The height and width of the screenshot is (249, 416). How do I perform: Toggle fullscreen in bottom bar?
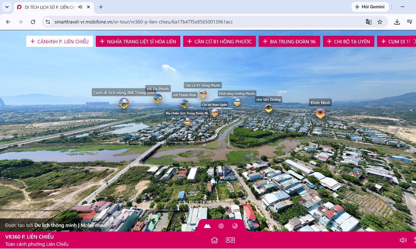pyautogui.click(x=415, y=240)
